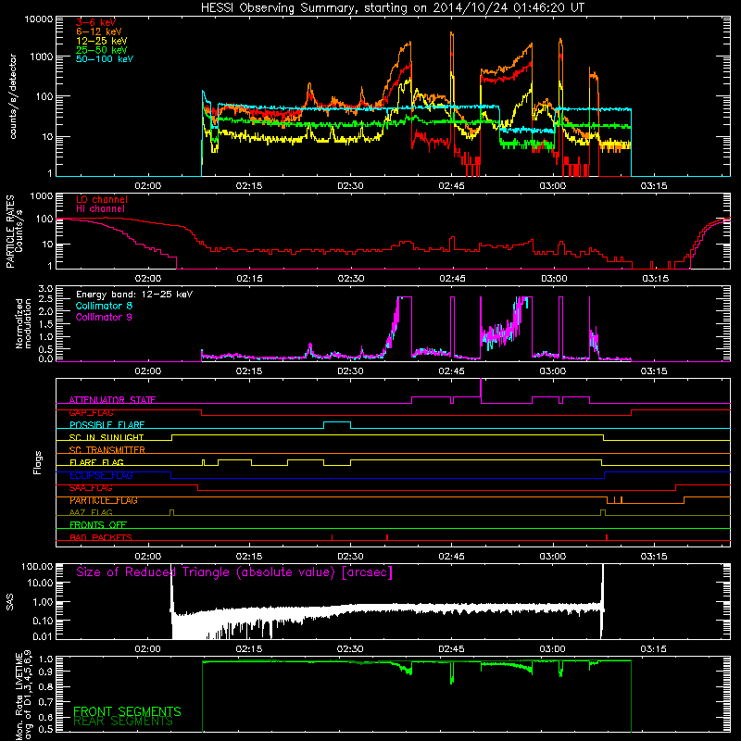Click the 'Energy band: 12-25 keV' label
The image size is (741, 741).
134,295
